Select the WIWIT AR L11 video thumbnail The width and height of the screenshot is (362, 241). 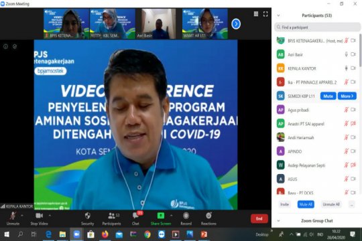coord(205,23)
